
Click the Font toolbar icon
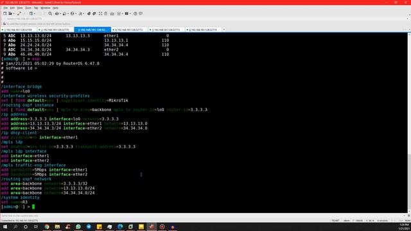click(x=80, y=13)
